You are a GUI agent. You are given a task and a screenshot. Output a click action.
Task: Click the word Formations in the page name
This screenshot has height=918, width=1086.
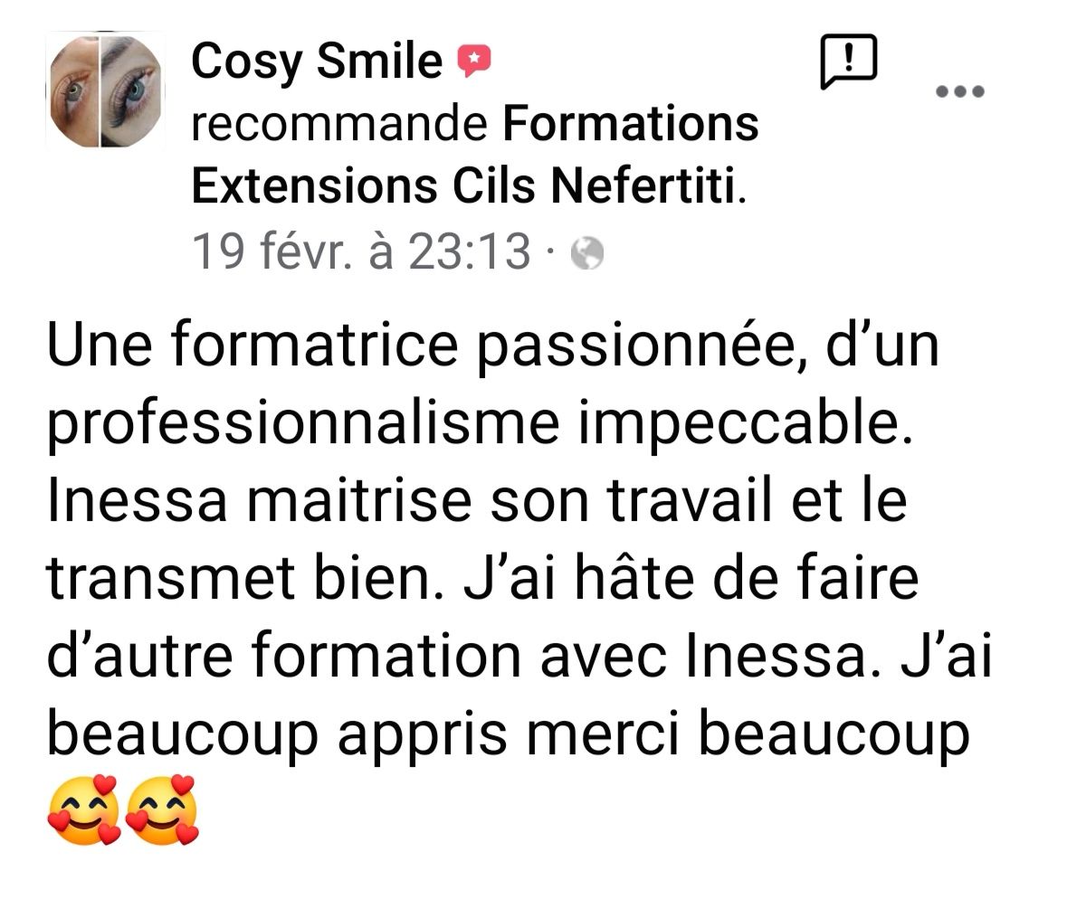[x=631, y=124]
